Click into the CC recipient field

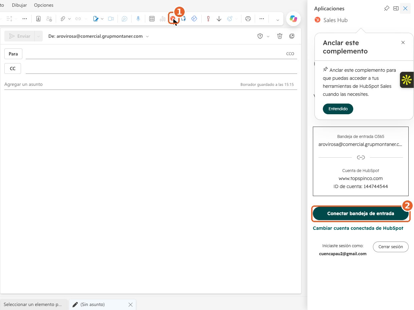161,68
